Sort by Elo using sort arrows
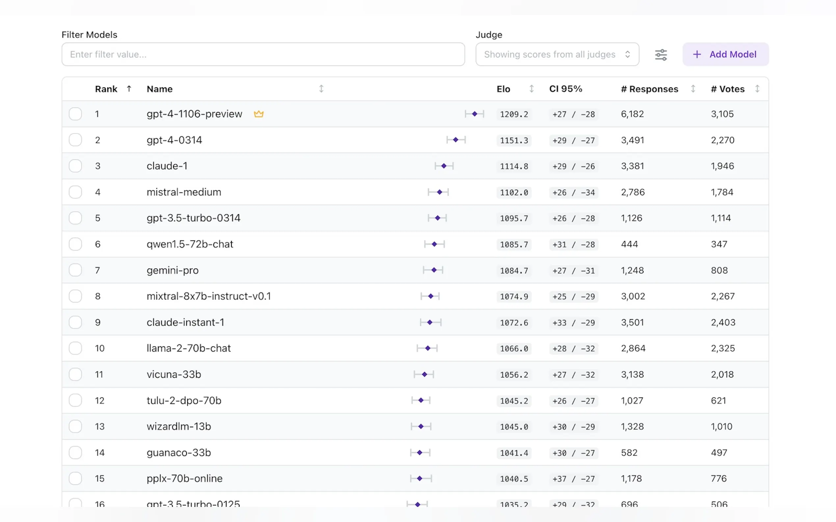The image size is (836, 522). coord(531,89)
